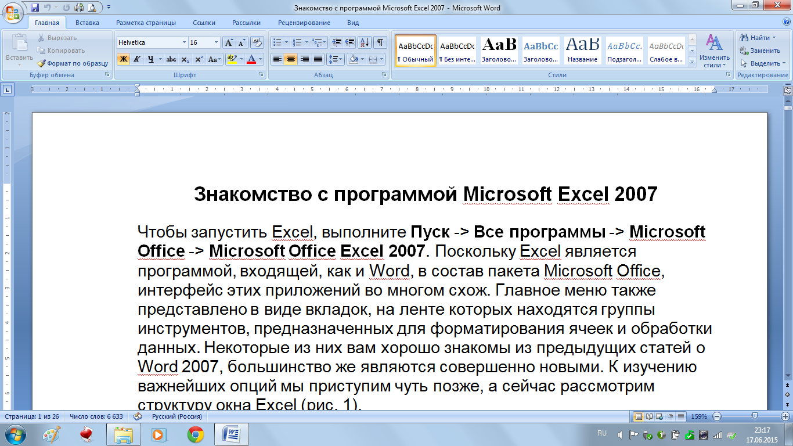Click the 159% zoom level
This screenshot has height=446, width=793.
pos(699,416)
